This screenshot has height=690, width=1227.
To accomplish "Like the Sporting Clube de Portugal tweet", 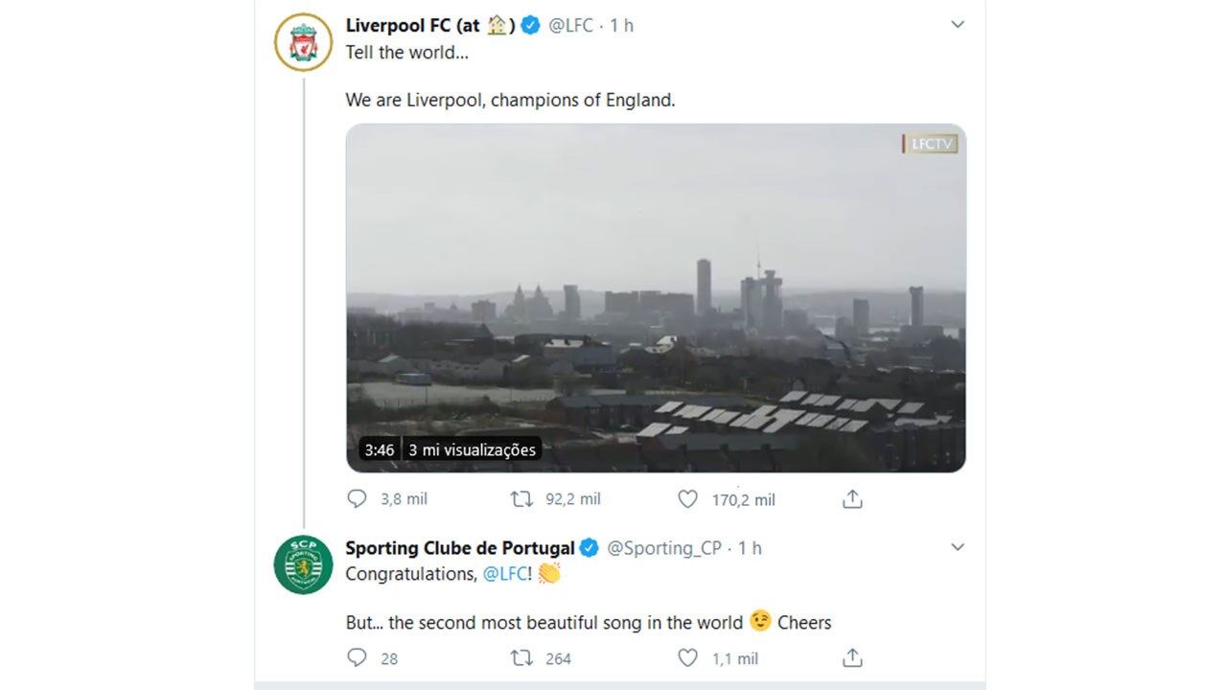I will [687, 658].
